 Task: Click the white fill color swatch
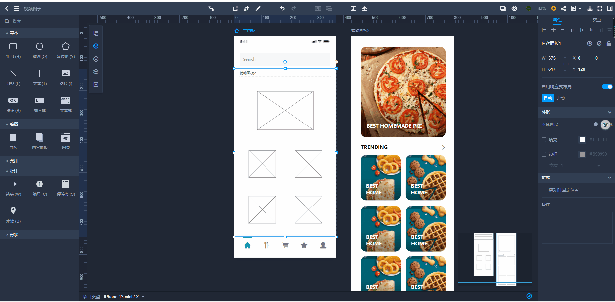coord(582,140)
